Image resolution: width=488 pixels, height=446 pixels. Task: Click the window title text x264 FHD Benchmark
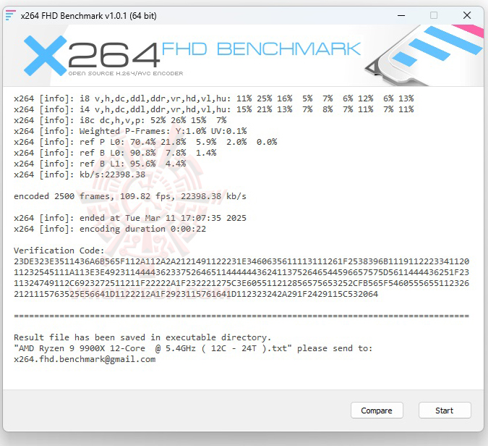(89, 16)
